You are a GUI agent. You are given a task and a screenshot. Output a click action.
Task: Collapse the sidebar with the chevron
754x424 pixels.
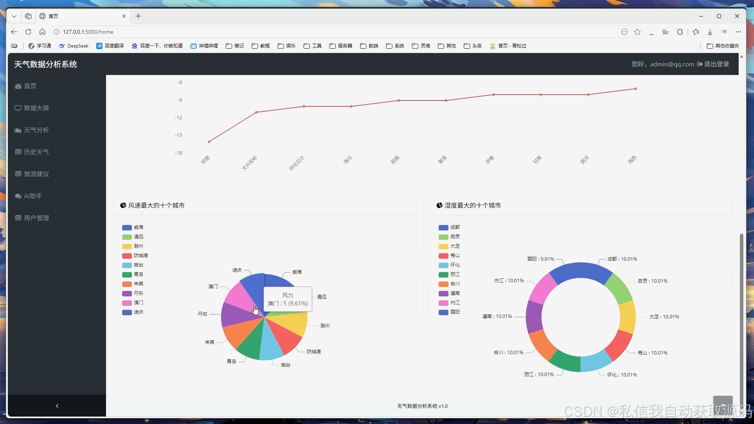pyautogui.click(x=57, y=406)
